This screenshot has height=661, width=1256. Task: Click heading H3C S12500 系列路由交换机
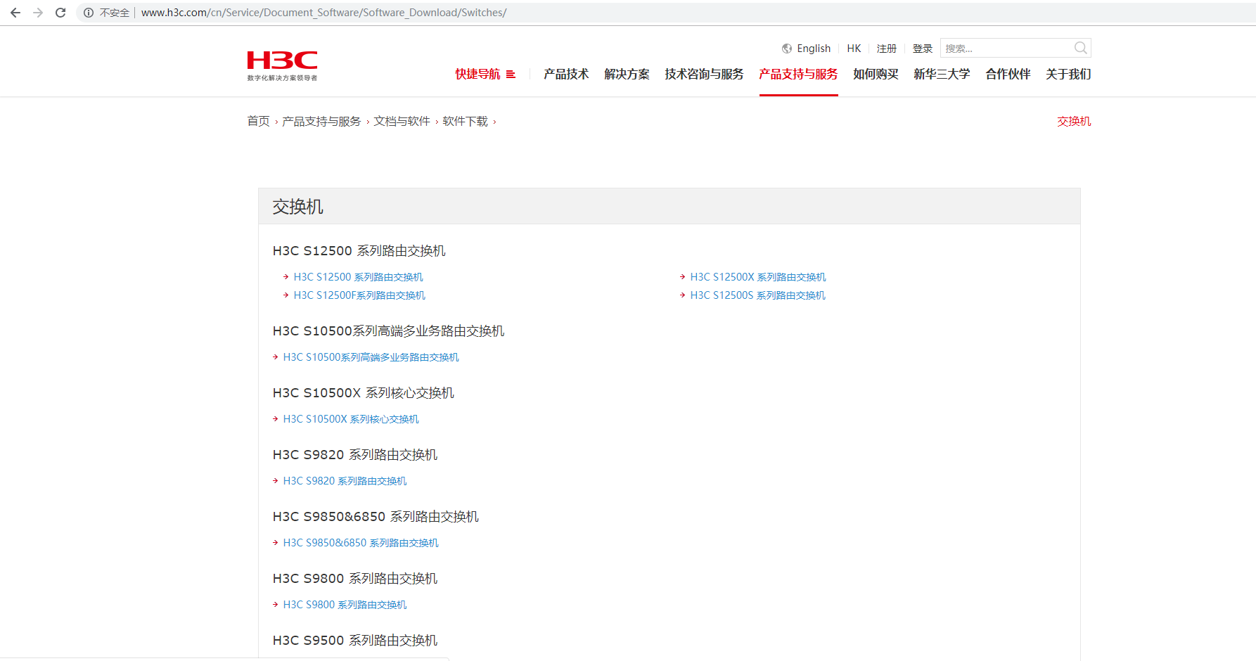(x=359, y=251)
